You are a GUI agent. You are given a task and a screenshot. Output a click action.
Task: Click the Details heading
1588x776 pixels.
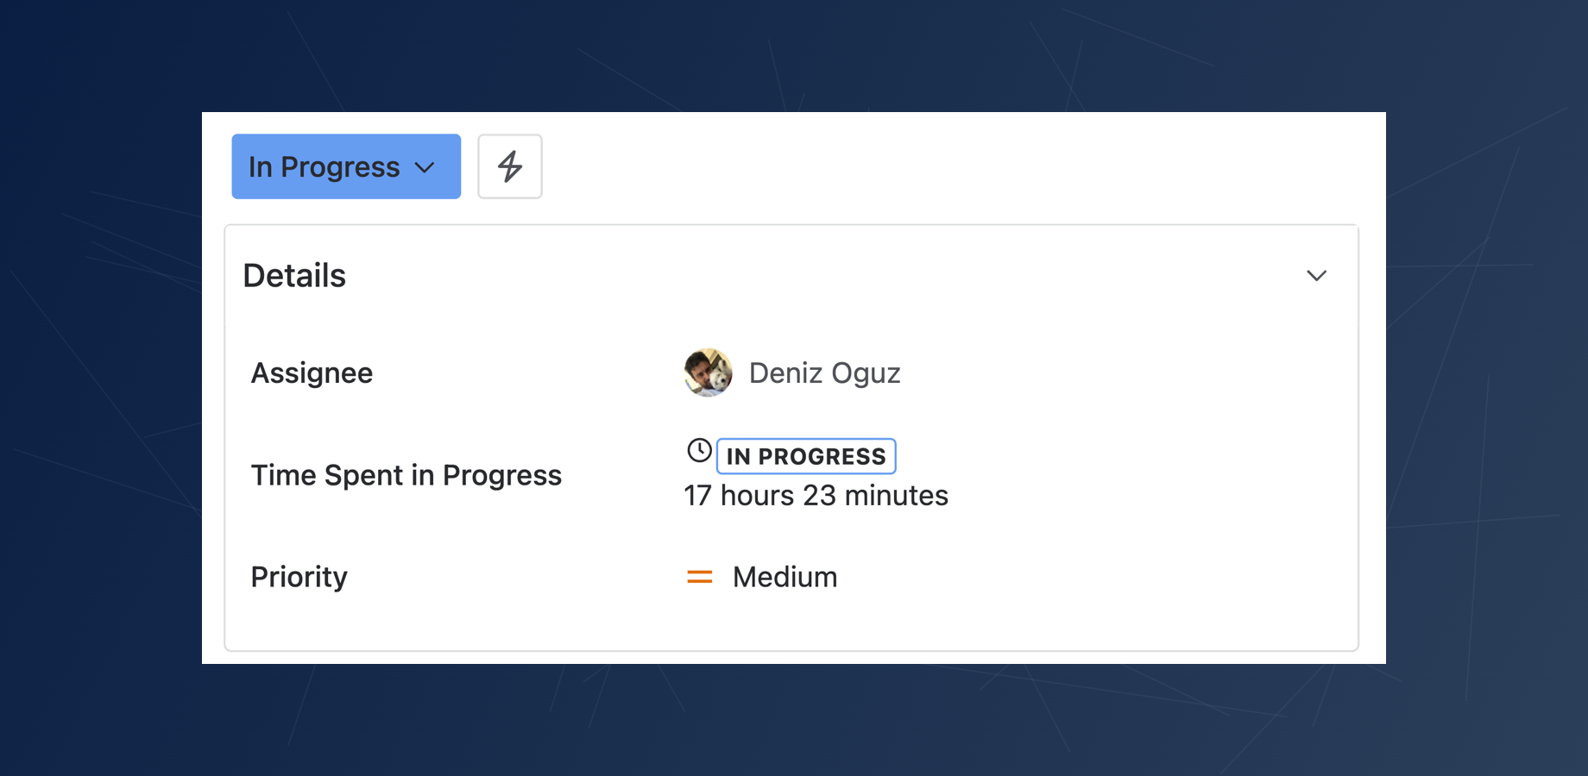point(294,275)
